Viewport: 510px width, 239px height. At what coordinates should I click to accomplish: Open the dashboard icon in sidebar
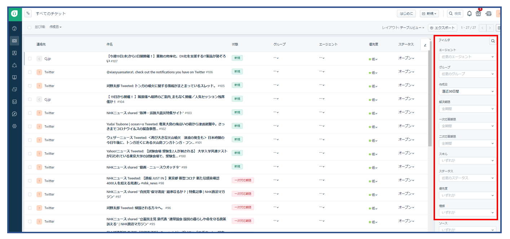click(x=15, y=28)
